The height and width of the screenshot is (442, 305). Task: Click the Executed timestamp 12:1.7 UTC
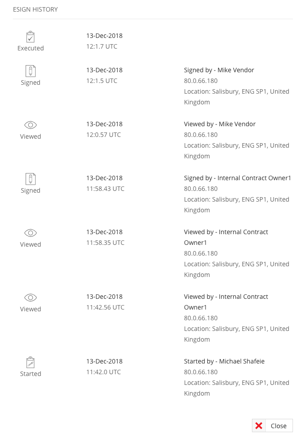102,46
